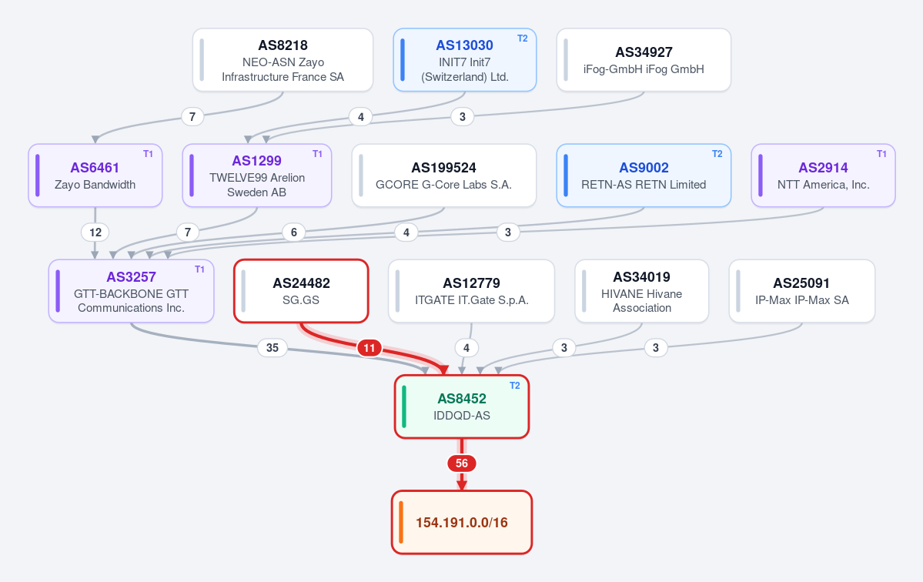Open the AS3257 GTT-BACKBONE node
The image size is (923, 582).
[132, 291]
